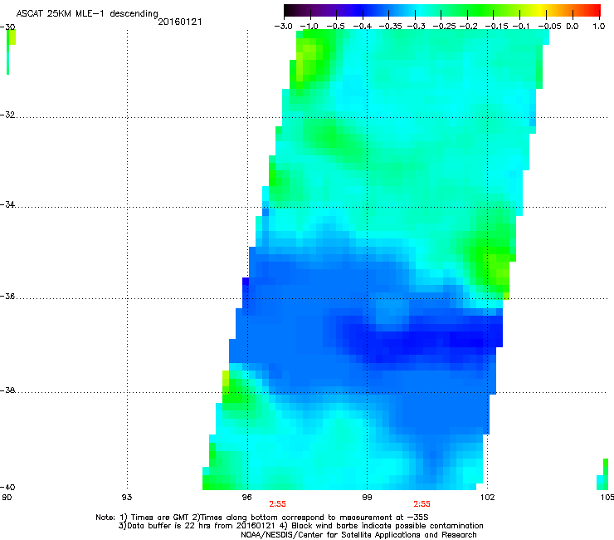Image resolution: width=614 pixels, height=540 pixels.
Task: Select the note "Data buffer is 22 hrs from 20160121"
Action: 201,526
